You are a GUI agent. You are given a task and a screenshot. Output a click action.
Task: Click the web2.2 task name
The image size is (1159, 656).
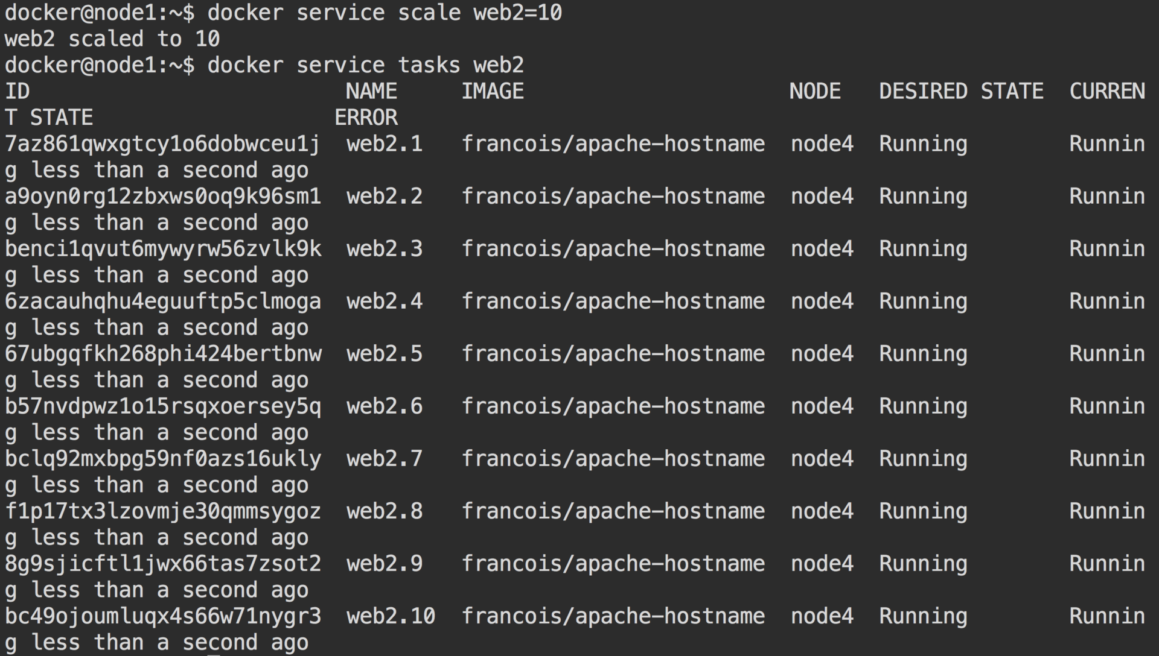pos(385,197)
